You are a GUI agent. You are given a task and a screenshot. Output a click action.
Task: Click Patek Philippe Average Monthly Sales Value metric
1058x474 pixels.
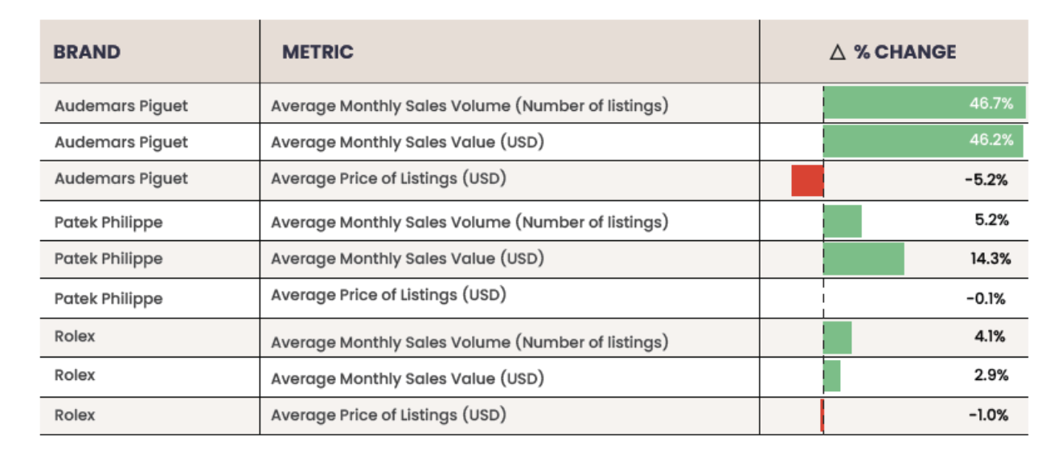point(408,259)
